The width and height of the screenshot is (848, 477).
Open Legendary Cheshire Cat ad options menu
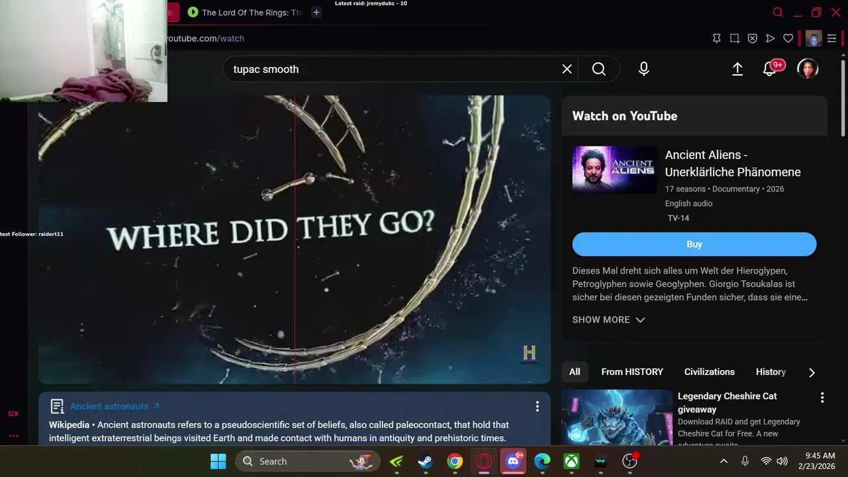point(822,397)
